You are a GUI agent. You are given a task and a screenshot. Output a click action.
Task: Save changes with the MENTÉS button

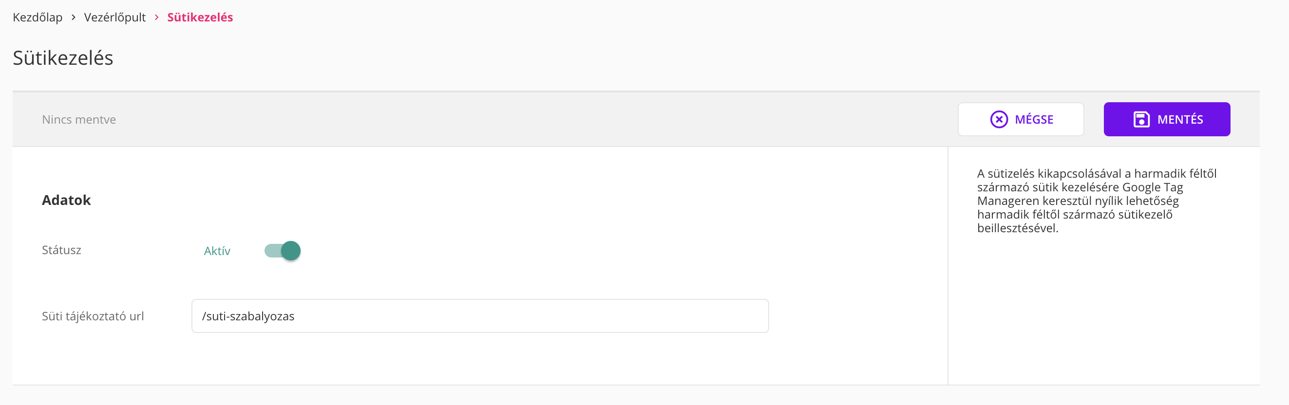[x=1166, y=119]
